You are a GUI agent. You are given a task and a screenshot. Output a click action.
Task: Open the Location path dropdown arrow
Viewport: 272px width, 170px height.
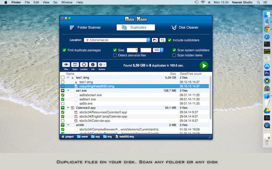pos(148,40)
